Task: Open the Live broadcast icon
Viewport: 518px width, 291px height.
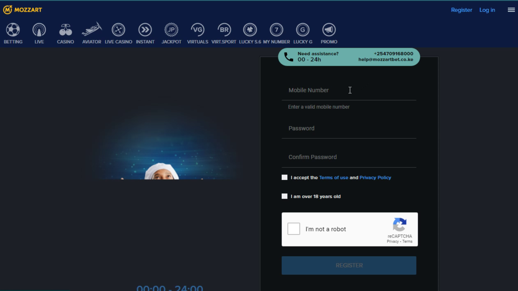Action: coord(39,30)
